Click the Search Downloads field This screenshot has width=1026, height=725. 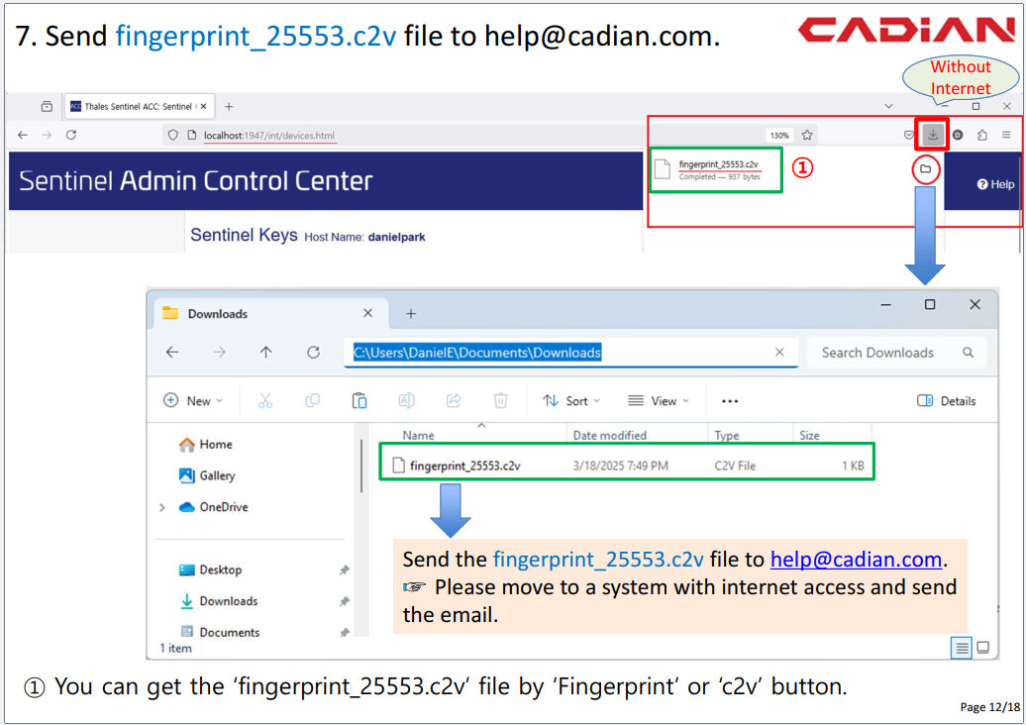[877, 353]
